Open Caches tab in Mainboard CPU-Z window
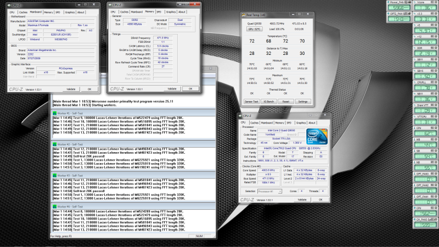Image resolution: width=439 pixels, height=247 pixels. coord(23,12)
